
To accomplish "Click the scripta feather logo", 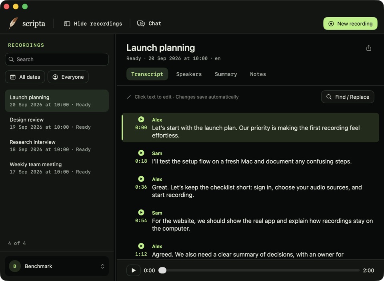I will pyautogui.click(x=13, y=23).
